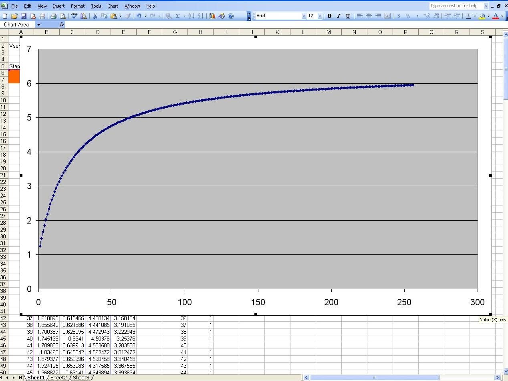Click the AutoSum icon
508x381 pixels.
click(x=177, y=16)
